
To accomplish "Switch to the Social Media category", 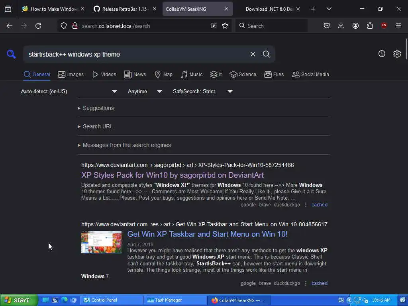I will 310,75.
